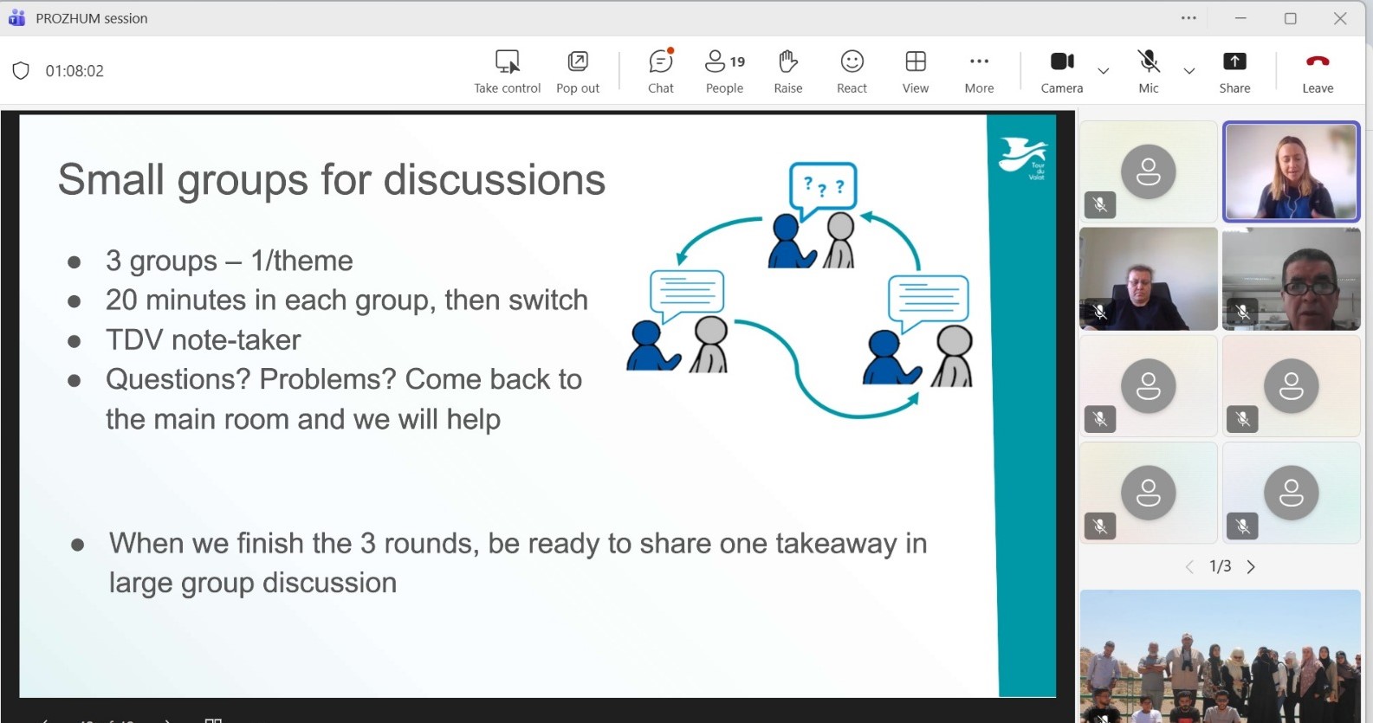Open title bar ellipsis settings menu
The width and height of the screenshot is (1373, 723).
1188,18
